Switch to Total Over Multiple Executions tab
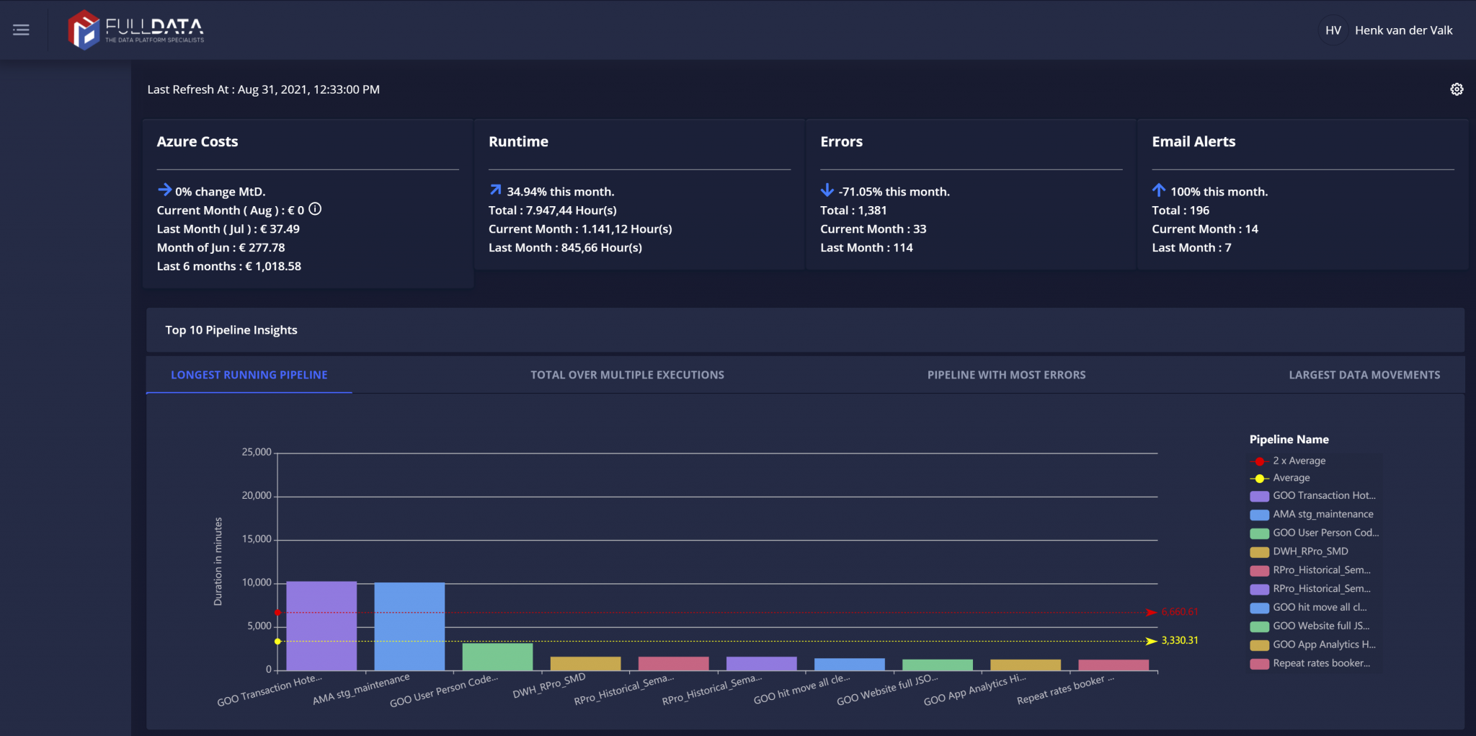 tap(627, 375)
